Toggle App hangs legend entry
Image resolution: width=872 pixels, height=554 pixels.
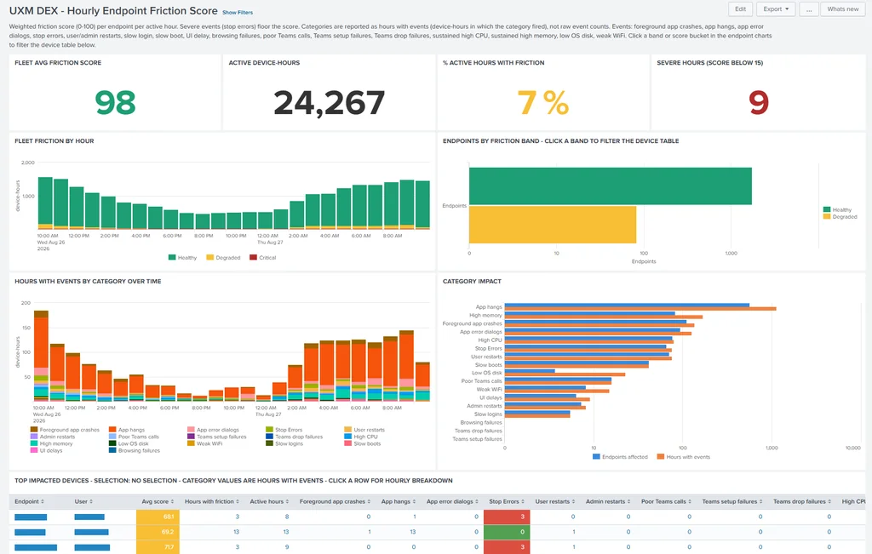click(127, 430)
